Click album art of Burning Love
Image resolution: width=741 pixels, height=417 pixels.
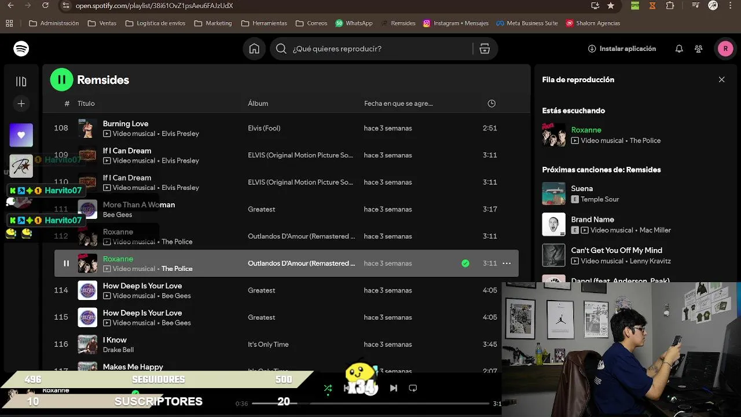click(87, 128)
